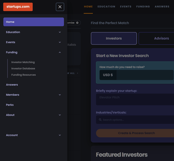Click the search magnifier in Industries field

click(100, 120)
